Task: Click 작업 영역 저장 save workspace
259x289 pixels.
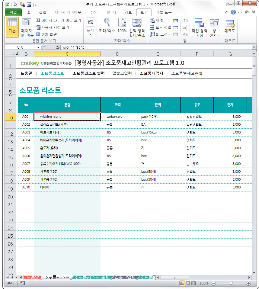Action: pos(199,27)
